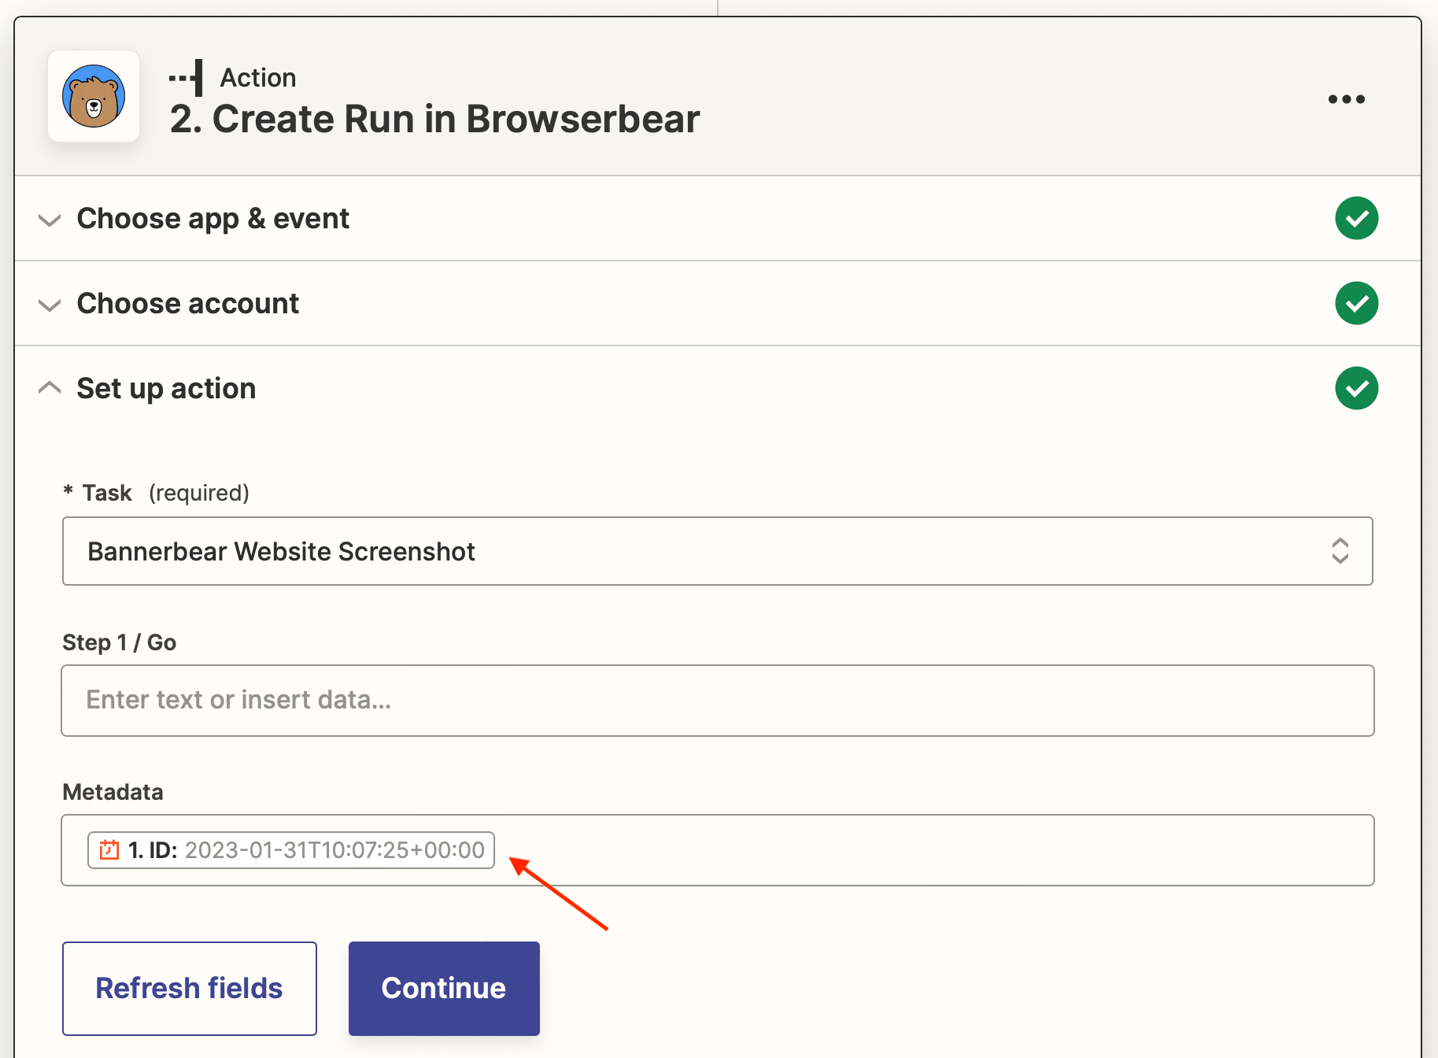Click the orange mapped-data icon in Metadata
This screenshot has height=1058, width=1438.
[x=108, y=849]
